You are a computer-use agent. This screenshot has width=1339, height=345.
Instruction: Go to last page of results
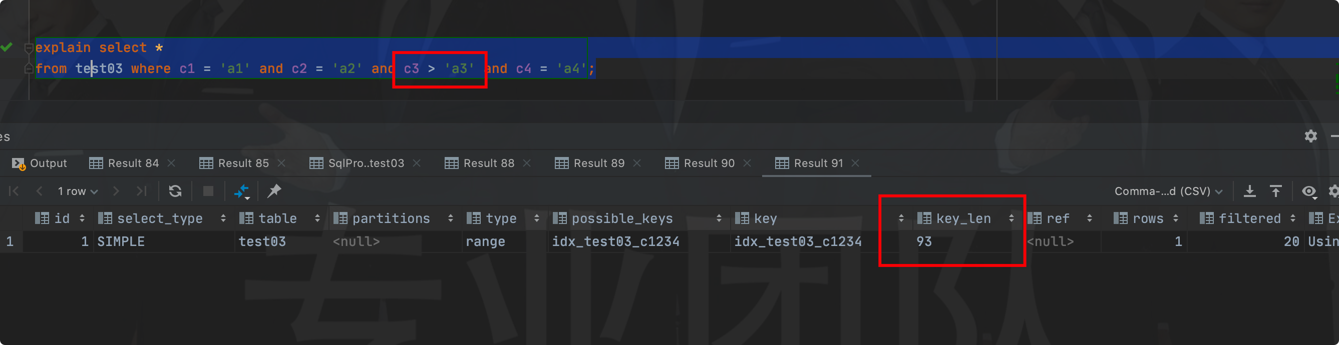(x=141, y=191)
